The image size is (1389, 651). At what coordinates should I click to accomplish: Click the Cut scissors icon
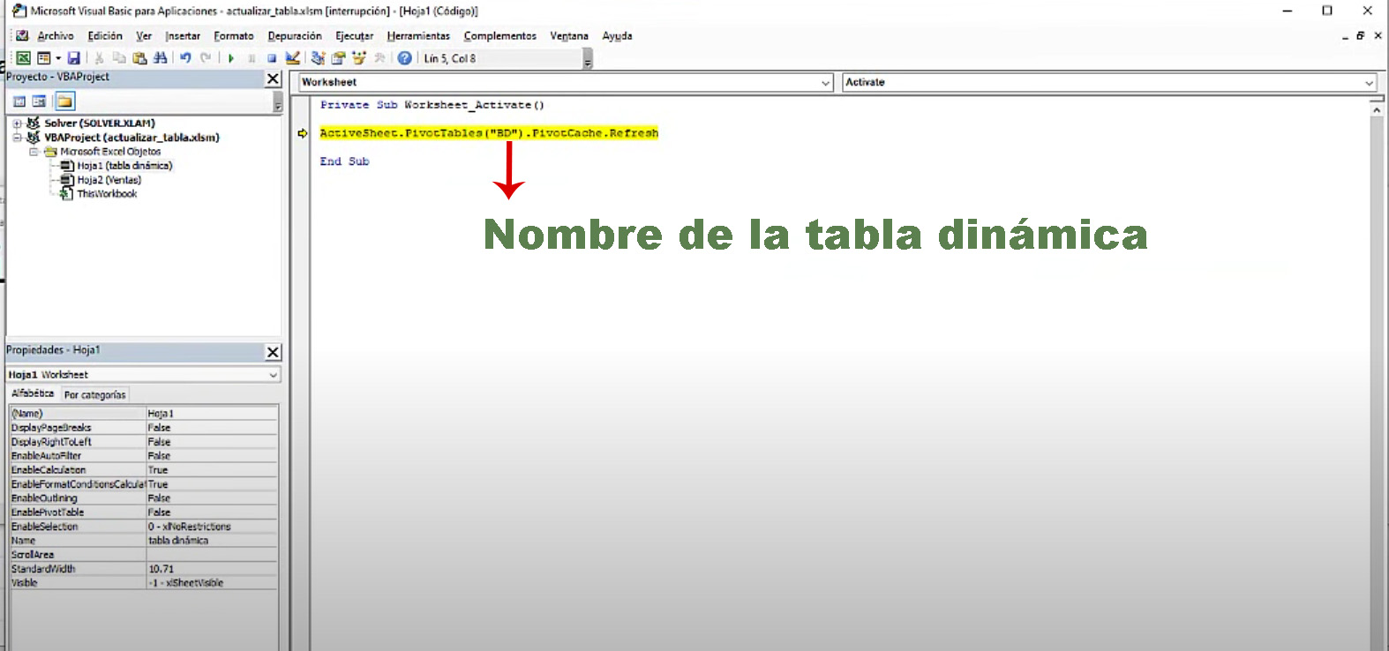(99, 58)
